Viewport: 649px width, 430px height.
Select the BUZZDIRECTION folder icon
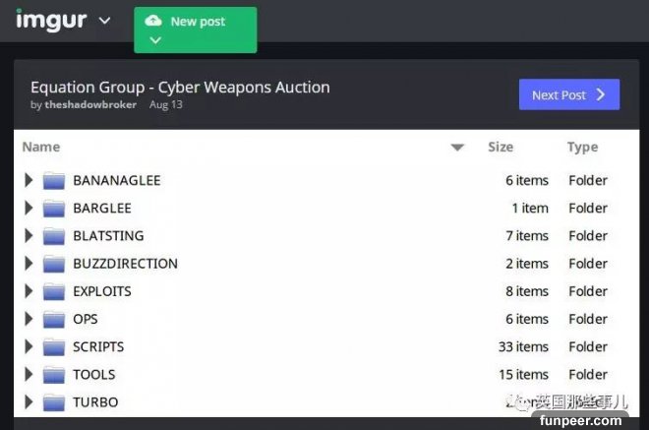[x=54, y=264]
